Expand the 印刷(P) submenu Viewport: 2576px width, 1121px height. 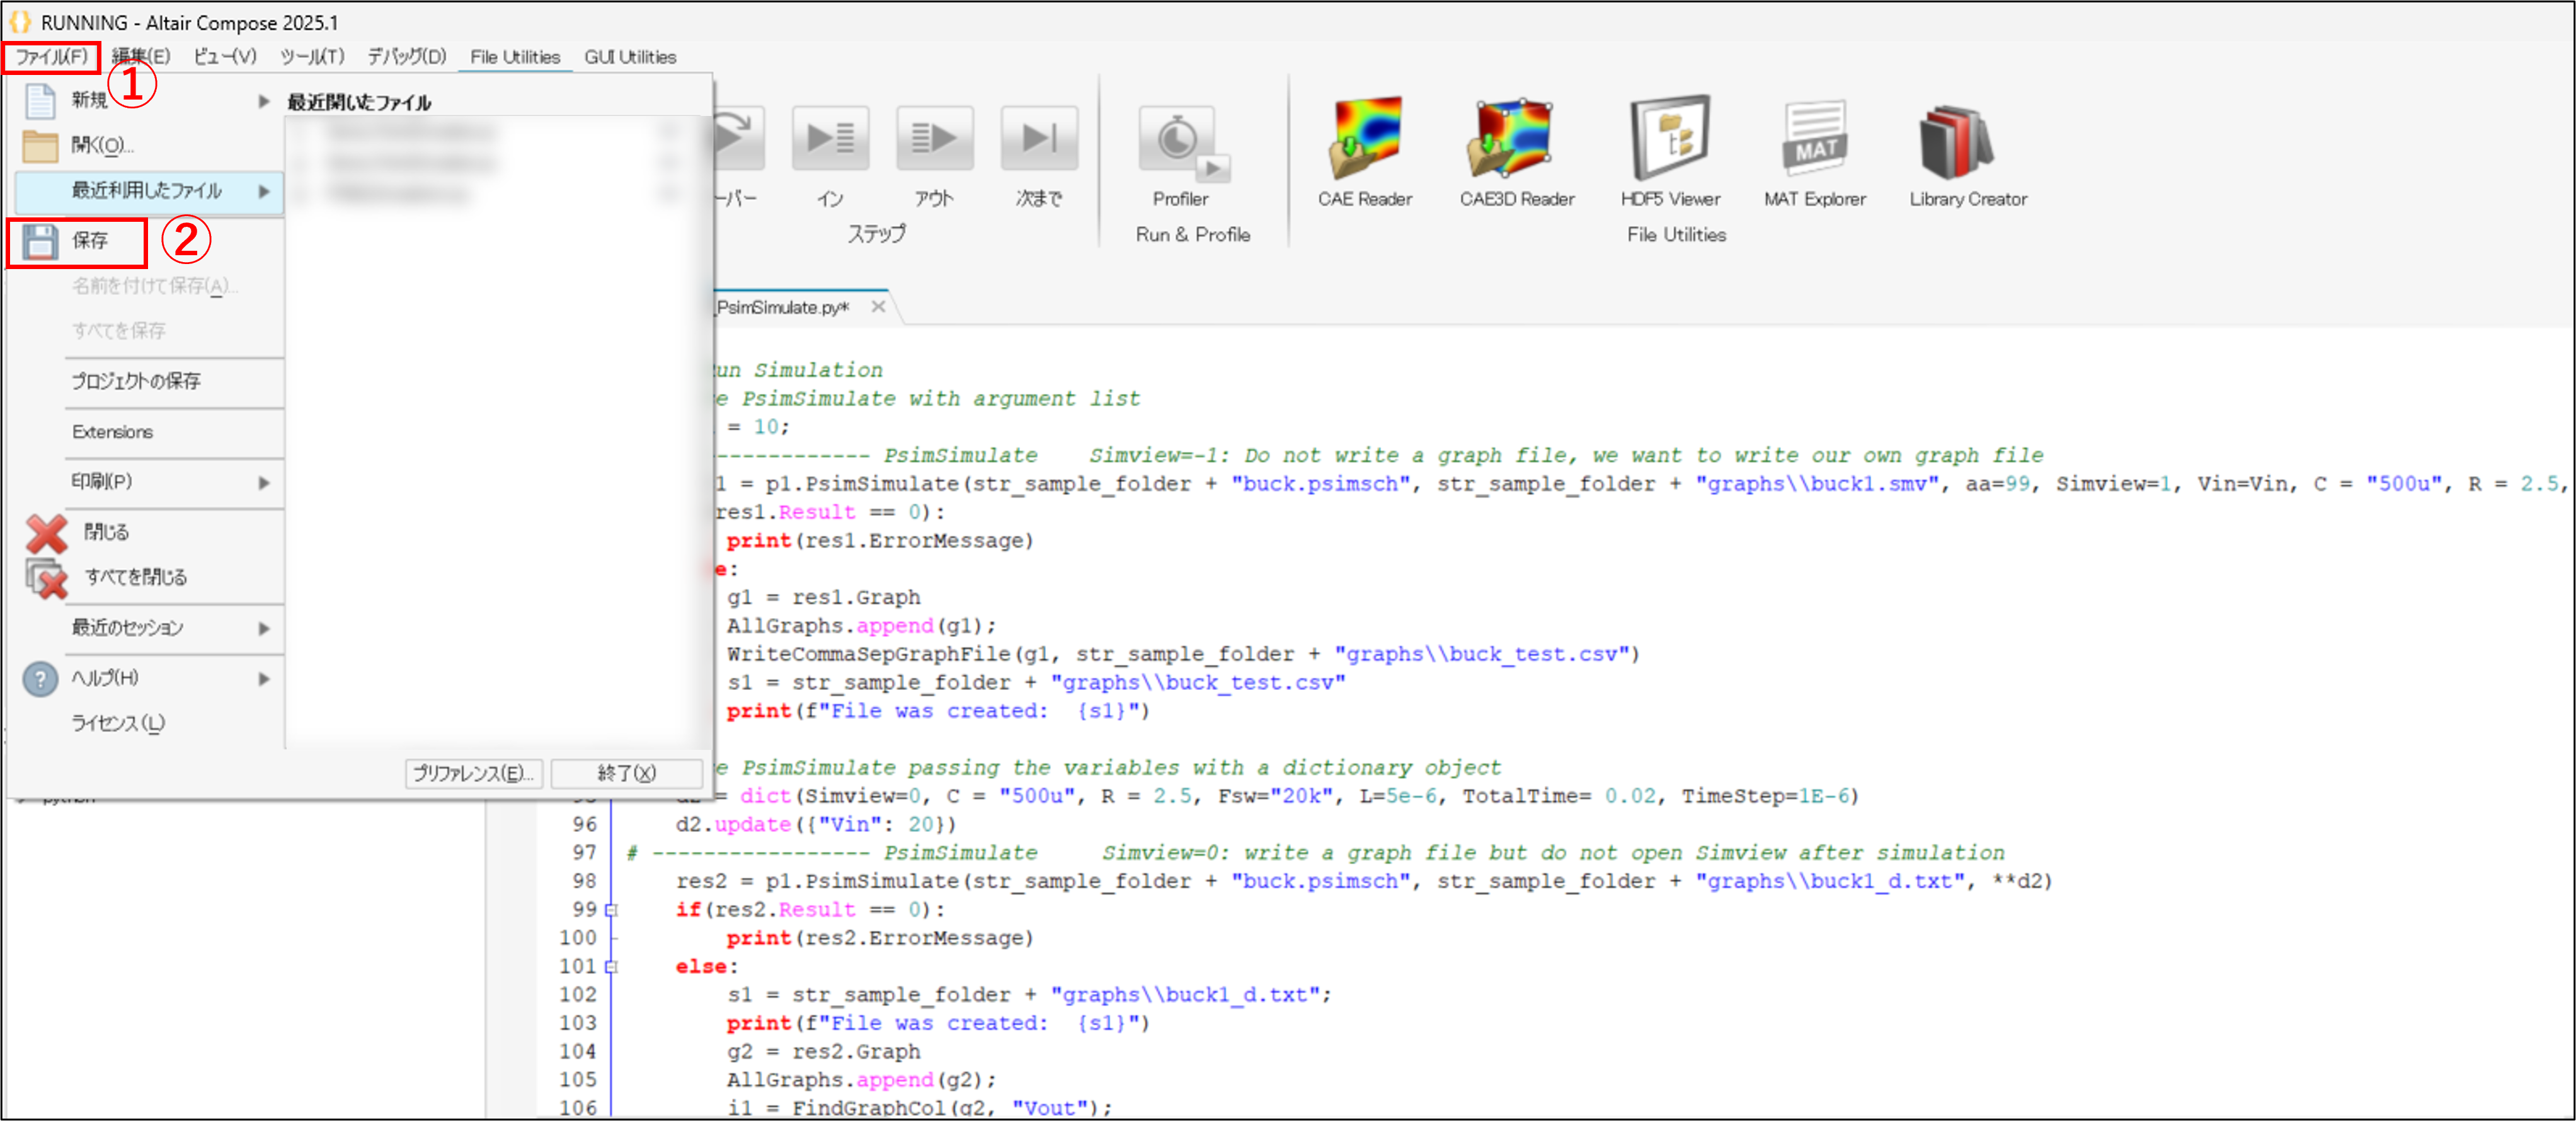pyautogui.click(x=263, y=483)
